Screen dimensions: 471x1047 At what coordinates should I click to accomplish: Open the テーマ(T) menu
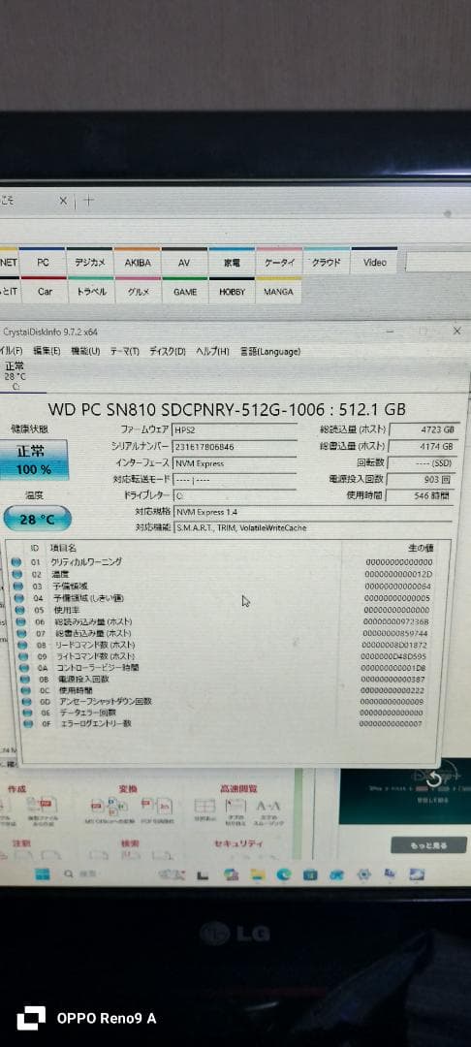point(125,351)
